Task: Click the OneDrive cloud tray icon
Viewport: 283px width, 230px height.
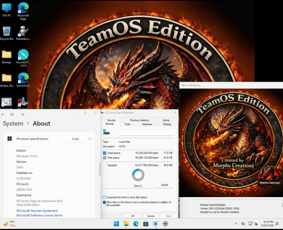Action: click(x=243, y=224)
